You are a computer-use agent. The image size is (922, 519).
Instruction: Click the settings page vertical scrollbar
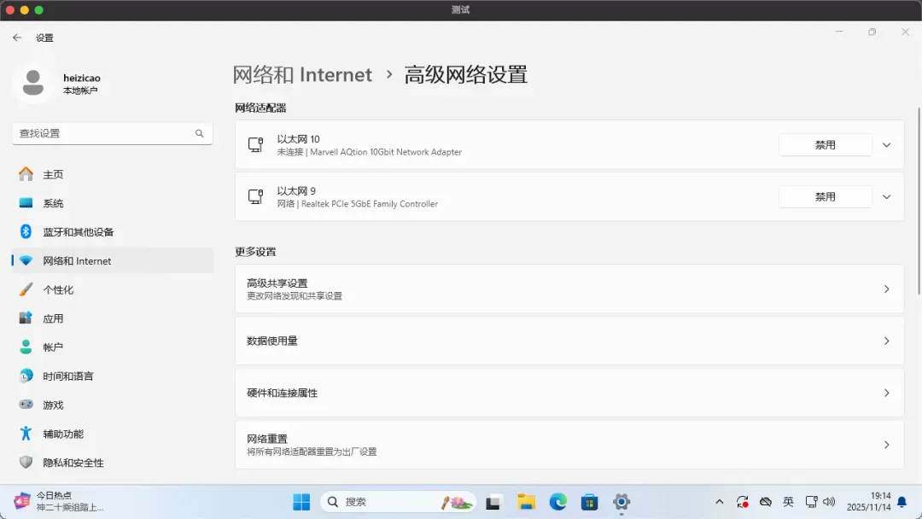(x=919, y=205)
